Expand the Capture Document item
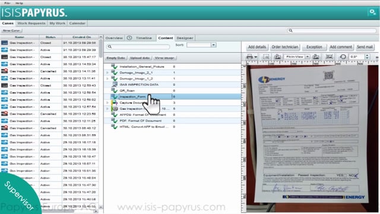The height and width of the screenshot is (214, 380). (107, 103)
